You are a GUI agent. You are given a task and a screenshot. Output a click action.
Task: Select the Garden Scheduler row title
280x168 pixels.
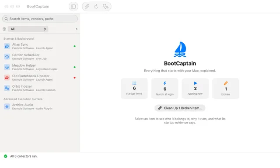pos(26,55)
